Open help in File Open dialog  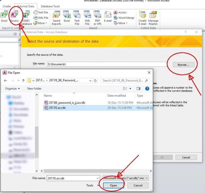pyautogui.click(x=147, y=89)
